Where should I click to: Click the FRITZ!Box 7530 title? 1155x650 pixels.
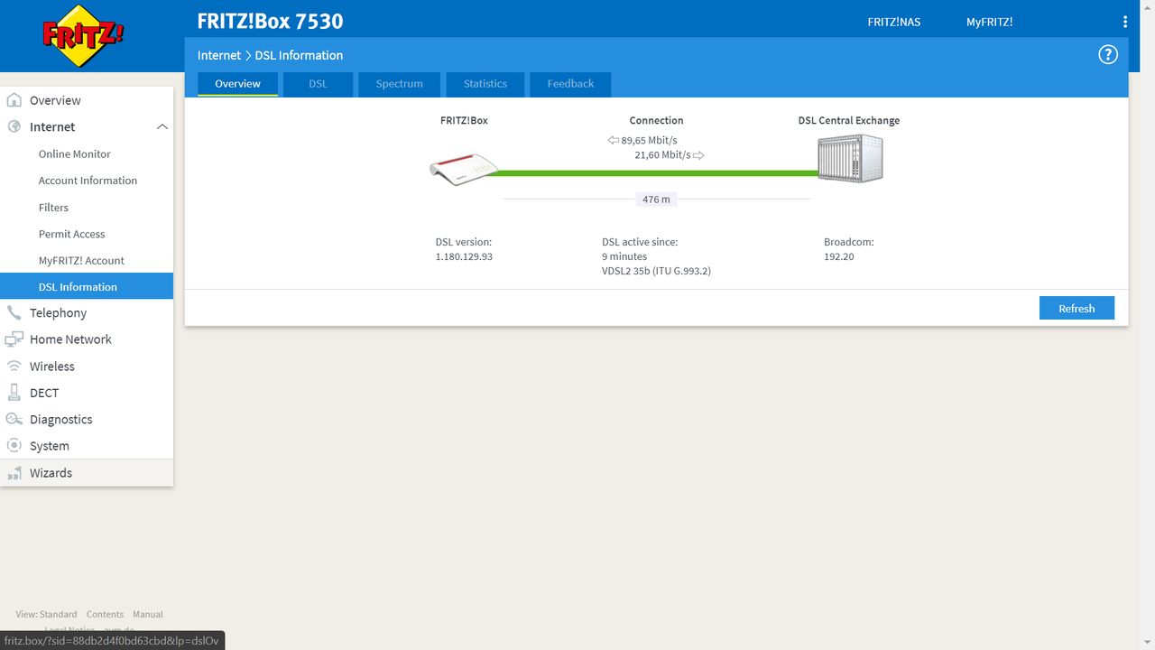pos(271,22)
